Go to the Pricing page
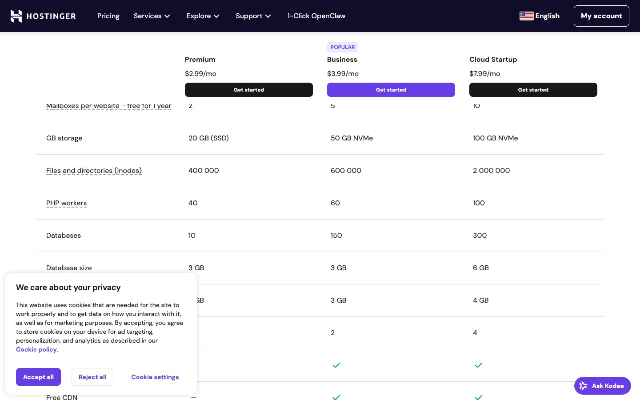Screen dimensions: 640x400 tap(108, 16)
